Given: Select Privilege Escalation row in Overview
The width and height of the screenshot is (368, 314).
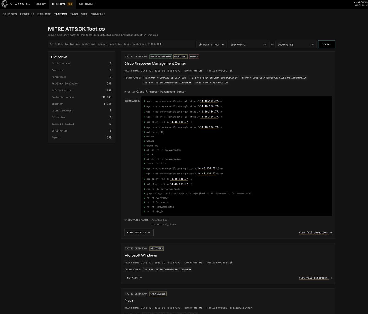Looking at the screenshot, I should tap(82, 84).
